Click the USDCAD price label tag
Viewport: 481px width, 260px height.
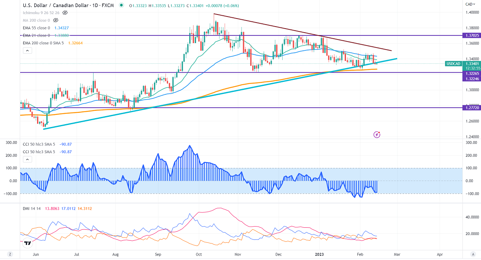(452, 64)
